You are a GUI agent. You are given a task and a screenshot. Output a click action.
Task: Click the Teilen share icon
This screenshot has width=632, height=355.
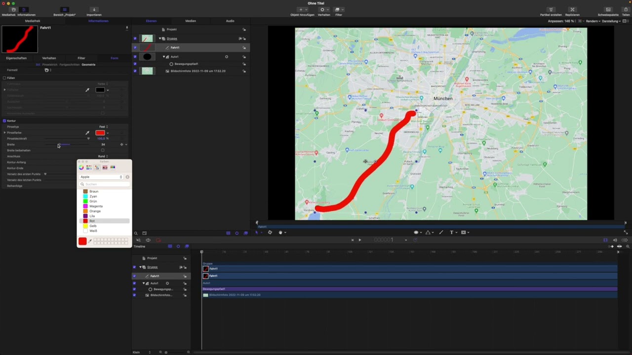(626, 9)
